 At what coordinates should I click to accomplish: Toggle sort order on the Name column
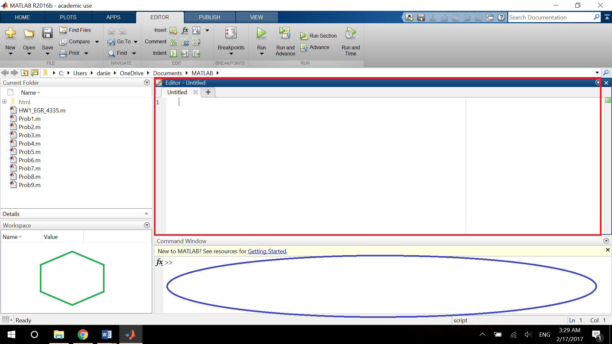(x=28, y=92)
